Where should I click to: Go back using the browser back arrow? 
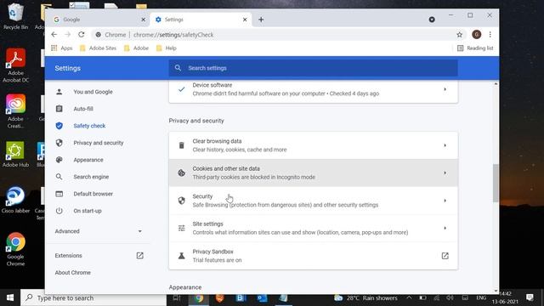(54, 34)
